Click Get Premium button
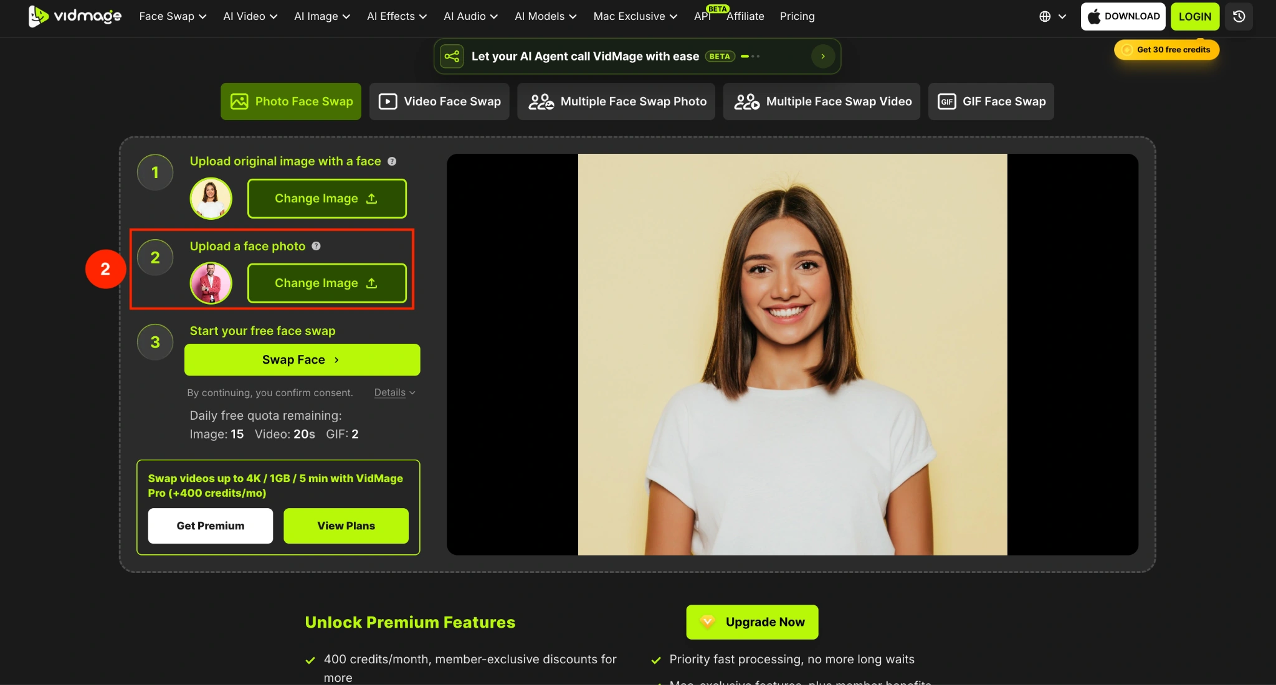This screenshot has height=685, width=1276. point(211,526)
